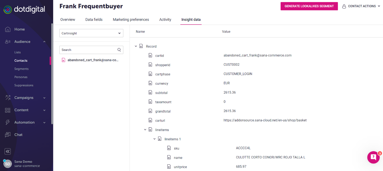Switch to the Marketing preferences tab

(x=131, y=20)
